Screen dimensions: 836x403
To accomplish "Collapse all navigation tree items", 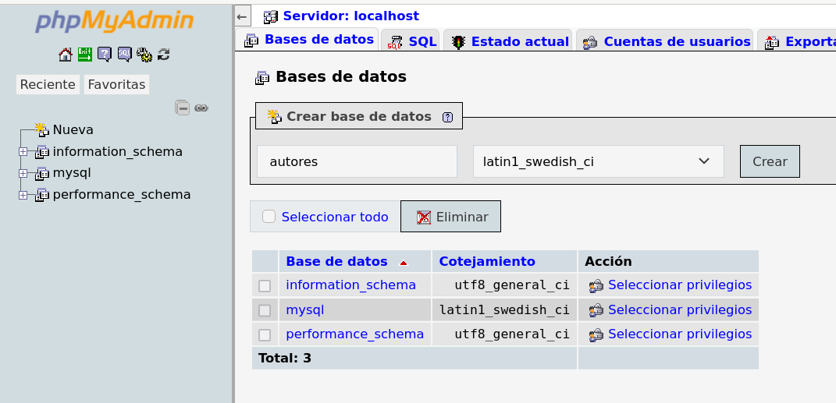I will click(182, 108).
